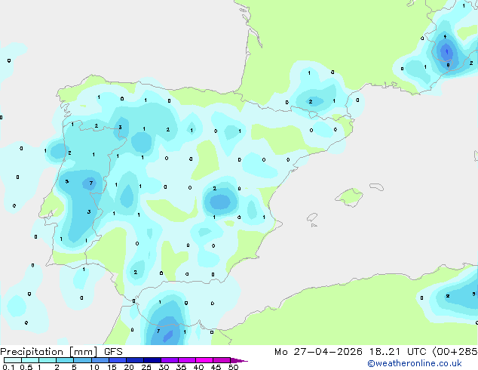Click the "35" legend scale label
The width and height of the screenshot is (478, 370).
click(x=181, y=367)
